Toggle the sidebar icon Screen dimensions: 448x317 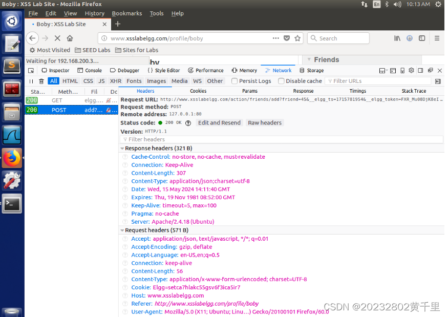422,38
